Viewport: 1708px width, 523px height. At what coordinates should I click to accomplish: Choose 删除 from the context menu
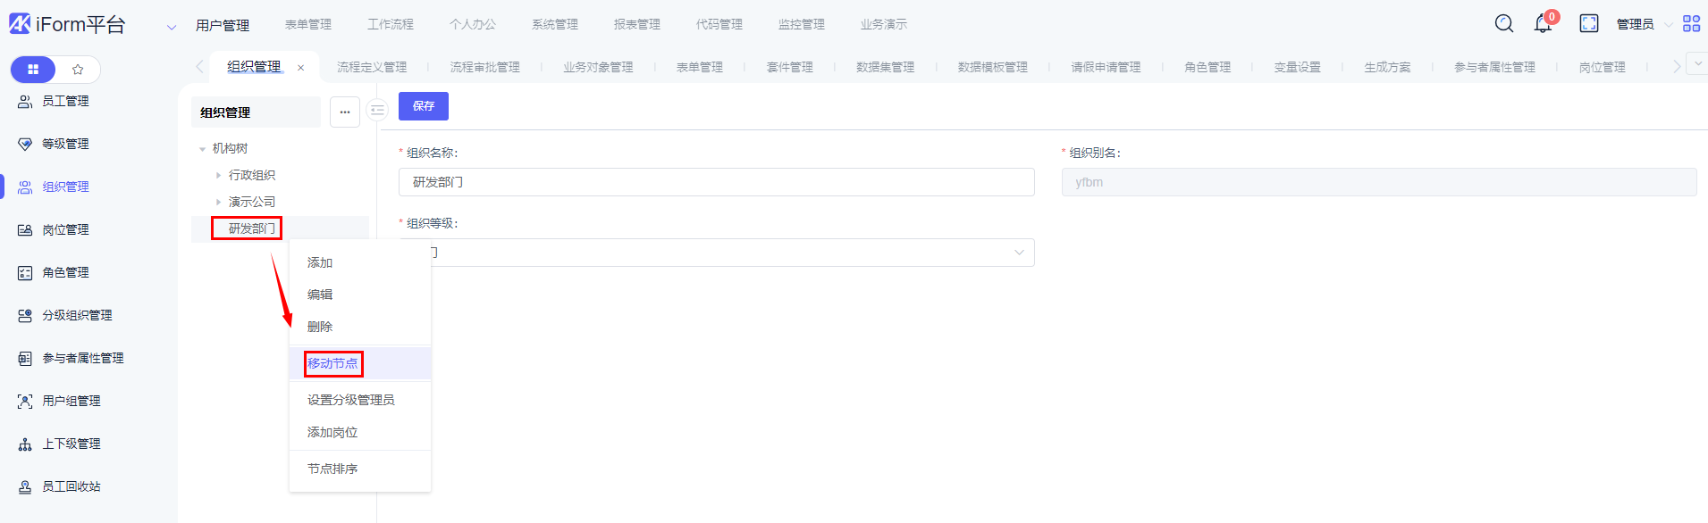point(320,327)
